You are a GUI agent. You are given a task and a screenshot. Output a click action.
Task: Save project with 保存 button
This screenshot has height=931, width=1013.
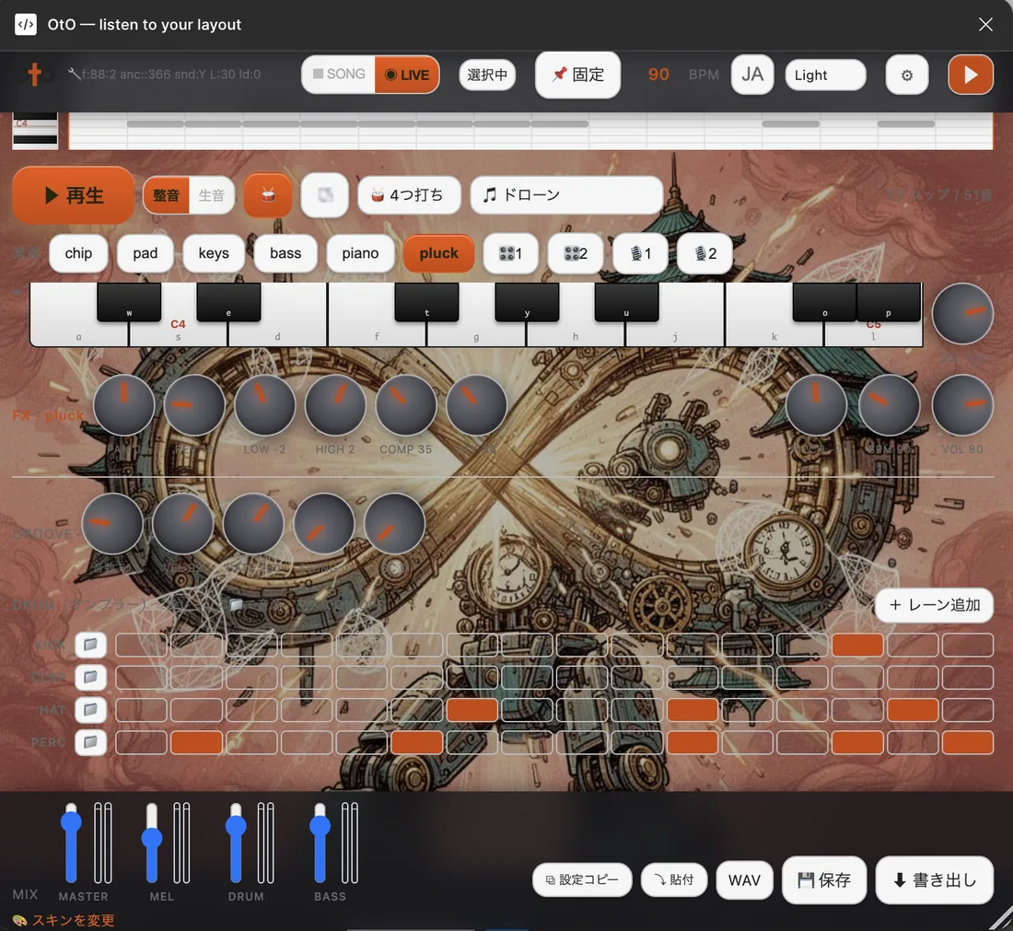pyautogui.click(x=823, y=880)
